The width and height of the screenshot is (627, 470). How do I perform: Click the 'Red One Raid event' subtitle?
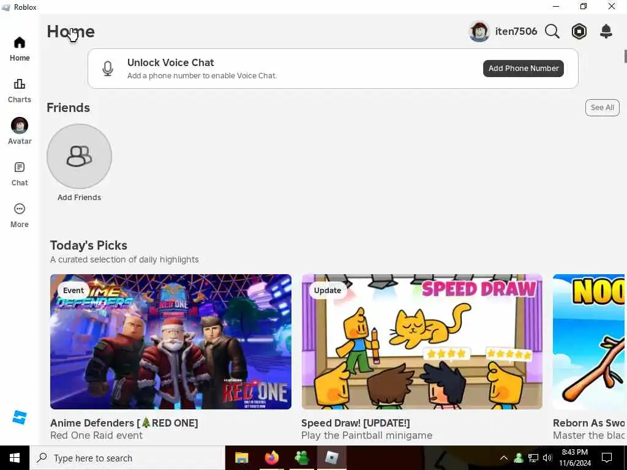(x=96, y=435)
